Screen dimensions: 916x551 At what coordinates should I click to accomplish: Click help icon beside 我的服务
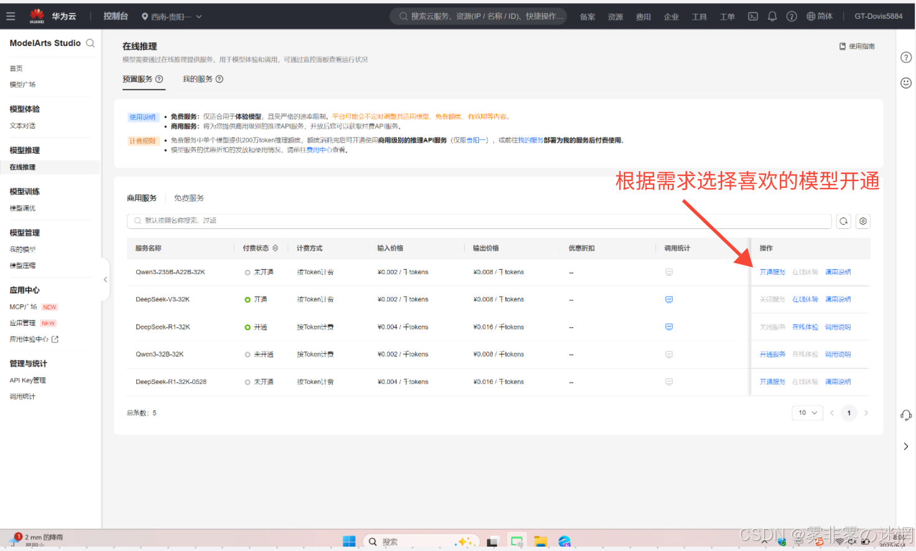tap(220, 79)
